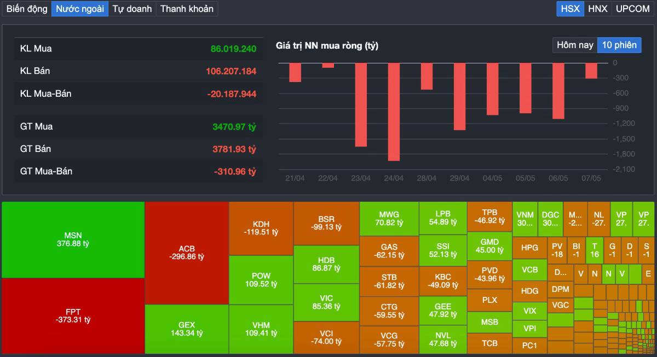Select the ACB -296.86 tỷ tile
The height and width of the screenshot is (357, 657).
(x=187, y=253)
